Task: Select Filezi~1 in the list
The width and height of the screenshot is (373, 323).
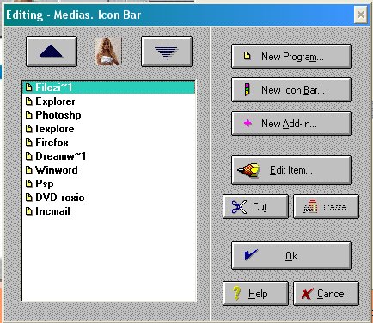Action: 108,88
